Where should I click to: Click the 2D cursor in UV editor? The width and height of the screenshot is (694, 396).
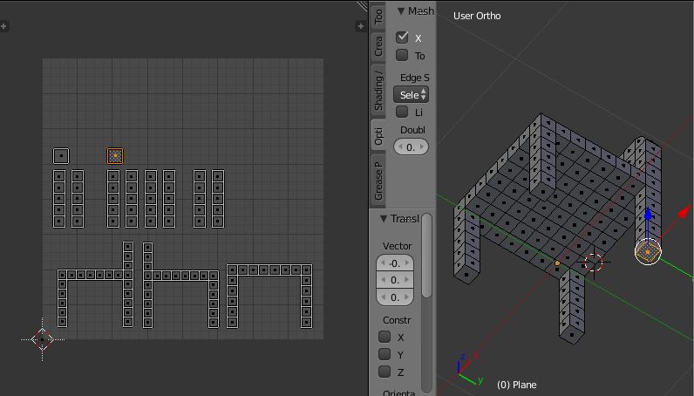(43, 340)
